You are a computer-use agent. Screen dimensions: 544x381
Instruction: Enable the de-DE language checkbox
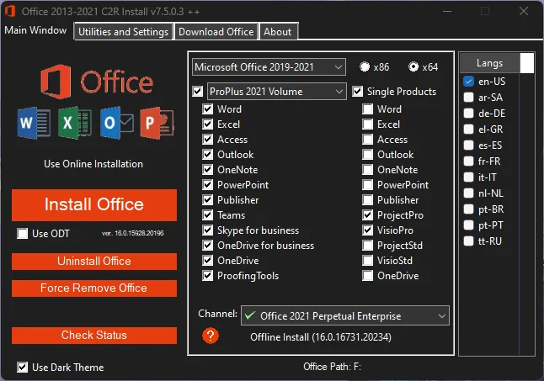pyautogui.click(x=469, y=114)
